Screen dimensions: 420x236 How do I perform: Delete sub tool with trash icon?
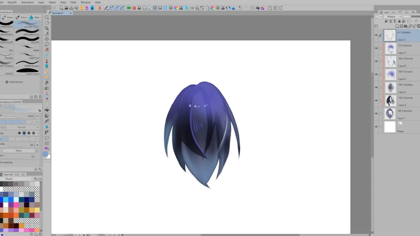[40, 97]
